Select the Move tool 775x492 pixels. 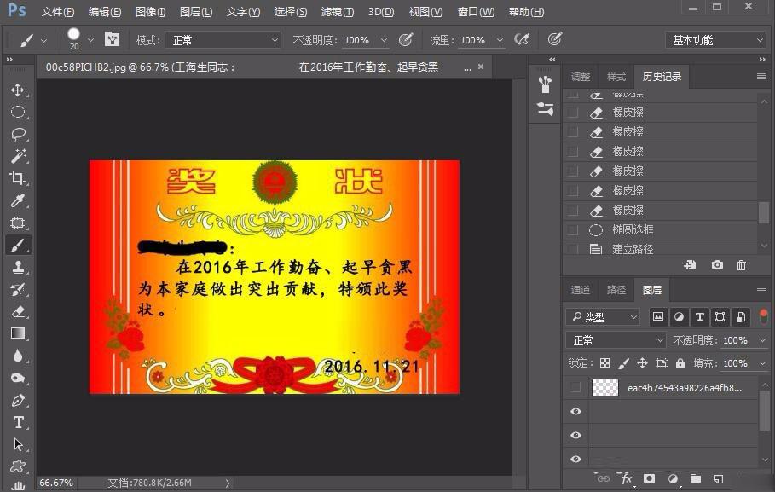[18, 89]
